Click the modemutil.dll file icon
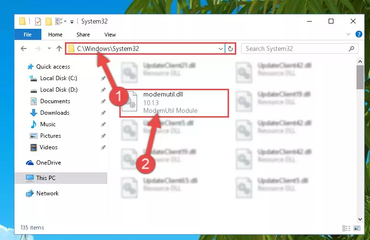 pyautogui.click(x=129, y=102)
